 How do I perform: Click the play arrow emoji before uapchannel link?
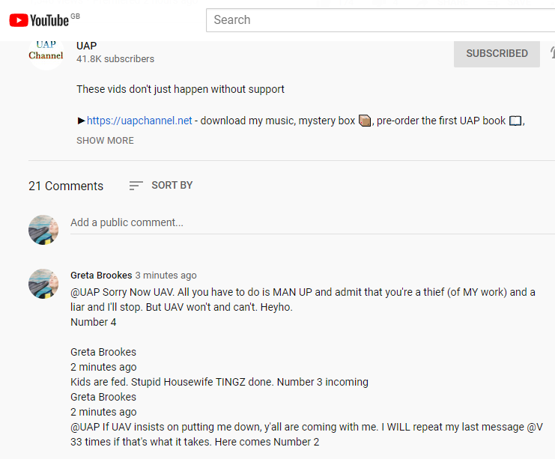81,121
